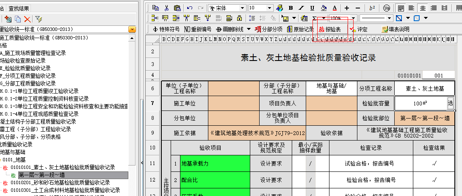Undo the last action
Screen dimensions: 462x196
(189, 8)
